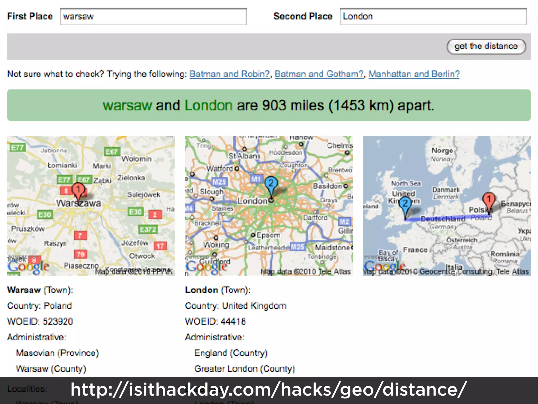Click 'Country: United Kingdom' text
Image resolution: width=538 pixels, height=404 pixels.
tap(236, 306)
